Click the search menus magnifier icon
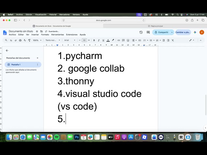This screenshot has height=155, width=207. (x=6, y=40)
